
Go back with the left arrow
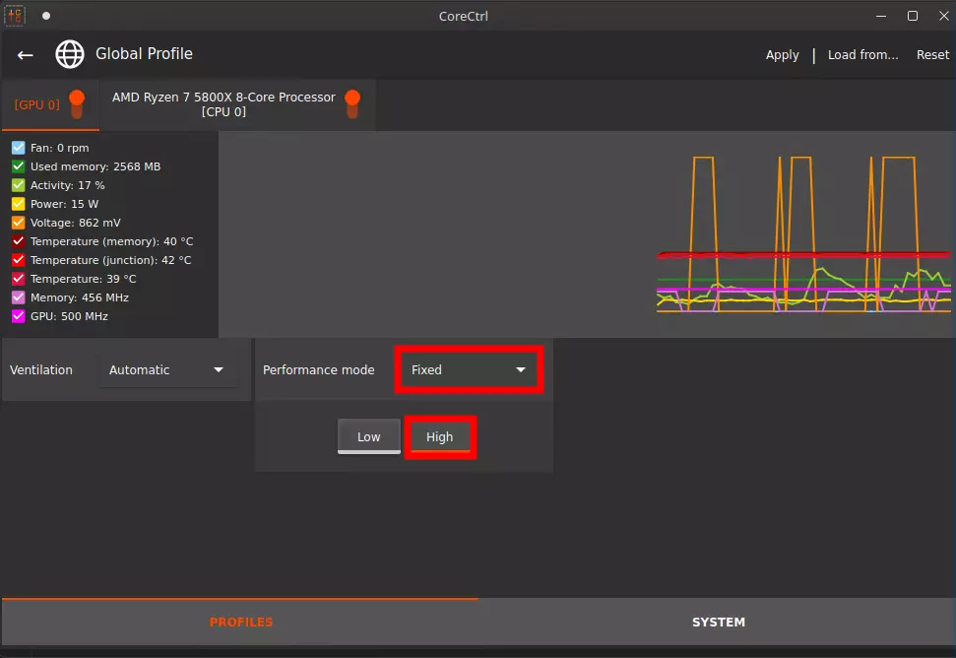[x=25, y=55]
